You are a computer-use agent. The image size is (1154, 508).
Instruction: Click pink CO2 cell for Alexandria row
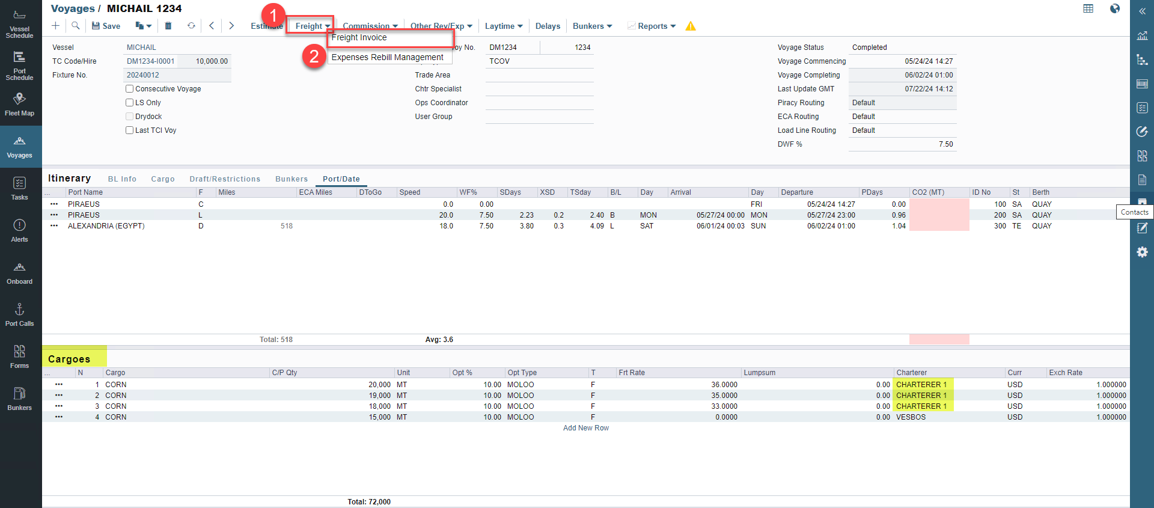point(939,226)
